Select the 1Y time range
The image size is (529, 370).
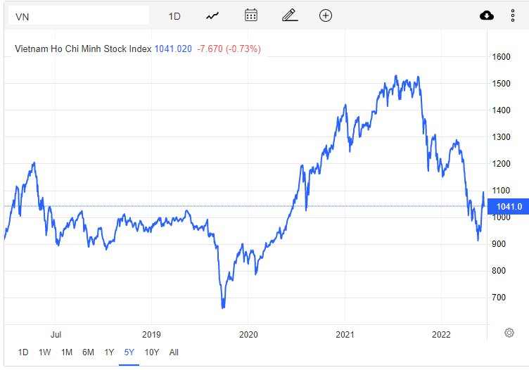pyautogui.click(x=109, y=352)
